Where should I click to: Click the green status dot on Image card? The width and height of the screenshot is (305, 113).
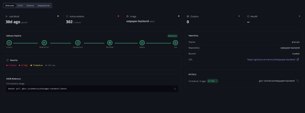coord(178,16)
